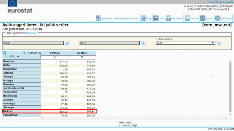
Task: Click the move icon beside Para birimi
Action: (157, 39)
